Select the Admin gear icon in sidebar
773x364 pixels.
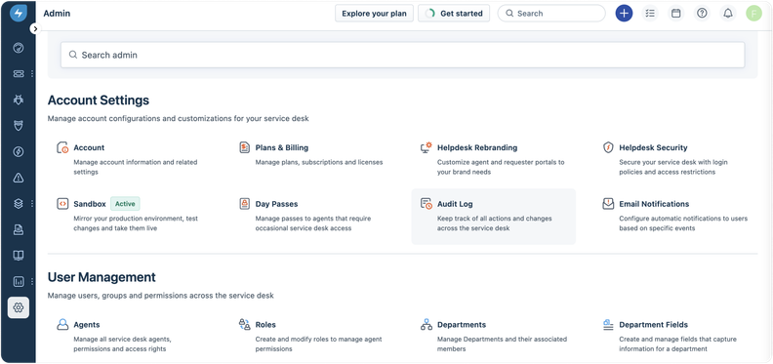19,307
